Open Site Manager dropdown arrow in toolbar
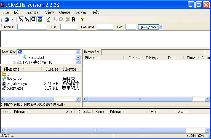The height and width of the screenshot is (139, 211). [x=12, y=19]
